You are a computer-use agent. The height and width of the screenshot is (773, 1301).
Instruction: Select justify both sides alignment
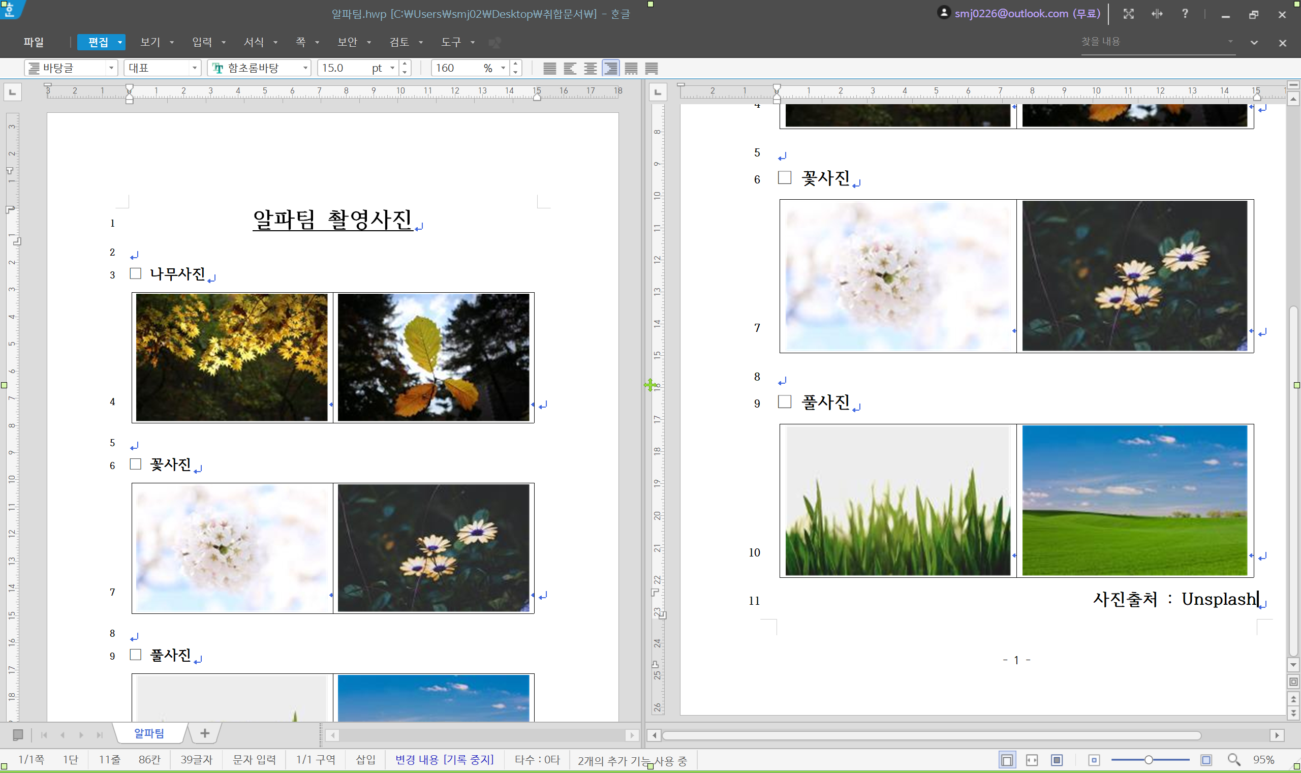pos(549,68)
